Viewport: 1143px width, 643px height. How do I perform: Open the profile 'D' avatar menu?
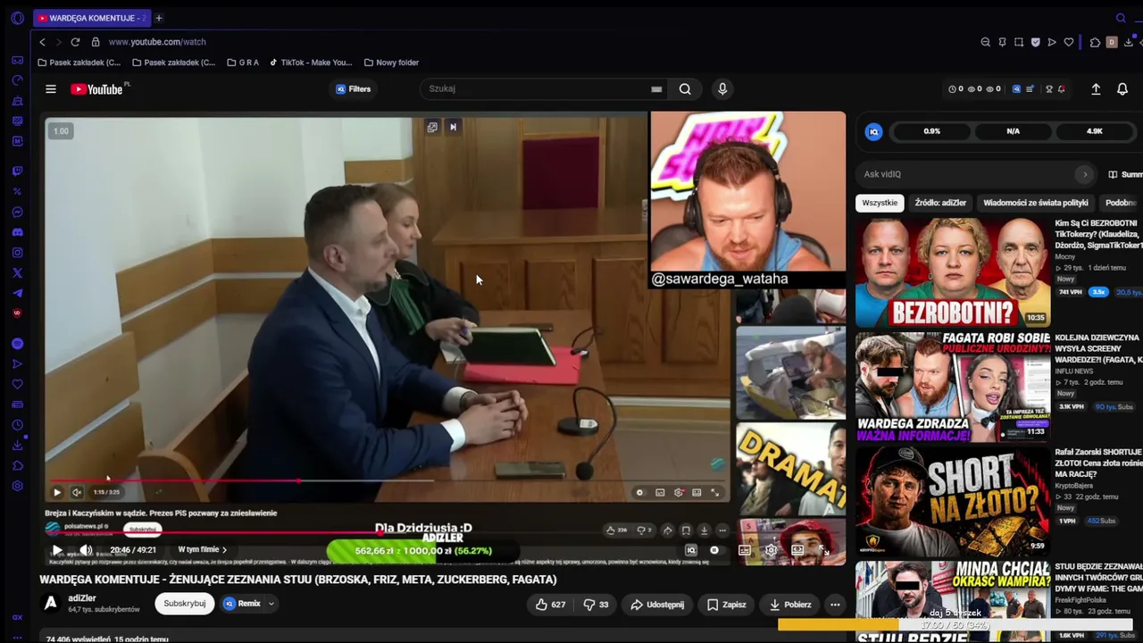1112,42
